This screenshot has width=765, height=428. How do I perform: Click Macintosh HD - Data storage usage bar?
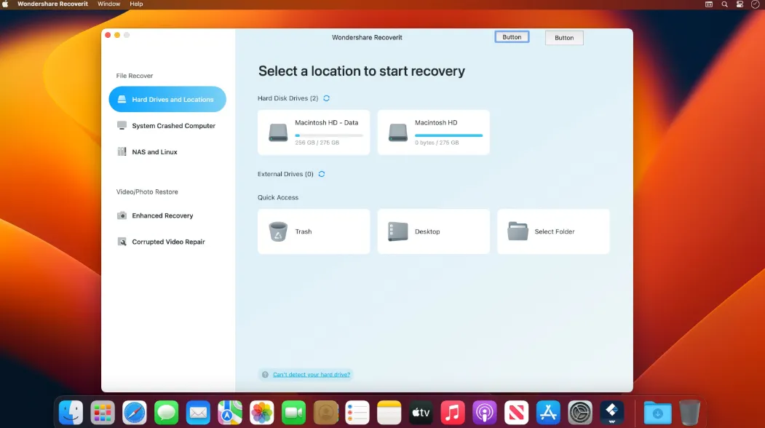click(x=329, y=135)
